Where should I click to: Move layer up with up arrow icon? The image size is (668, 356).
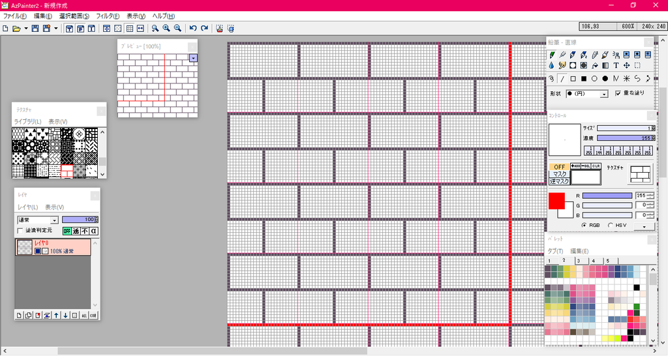56,316
